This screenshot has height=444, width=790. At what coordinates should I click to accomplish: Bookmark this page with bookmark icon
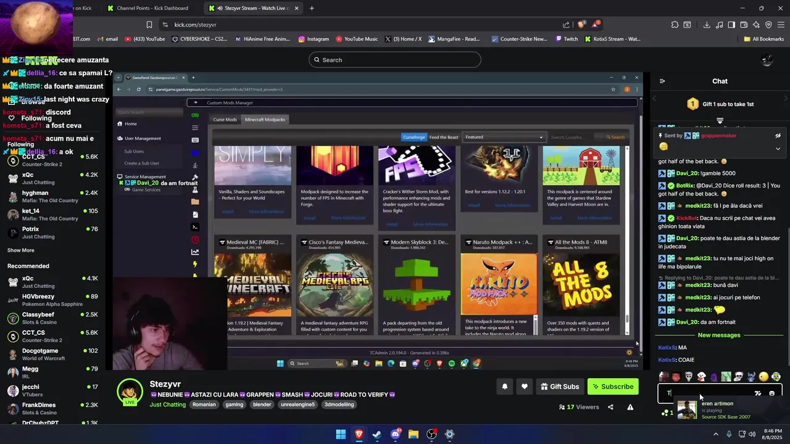tap(149, 25)
